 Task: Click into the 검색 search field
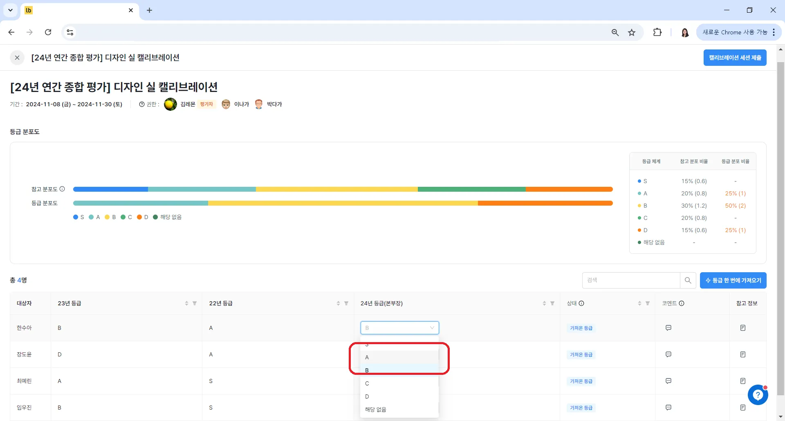tap(631, 280)
